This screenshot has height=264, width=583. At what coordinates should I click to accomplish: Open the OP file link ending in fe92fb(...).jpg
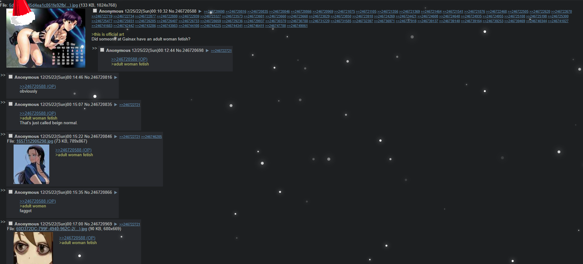[44, 5]
